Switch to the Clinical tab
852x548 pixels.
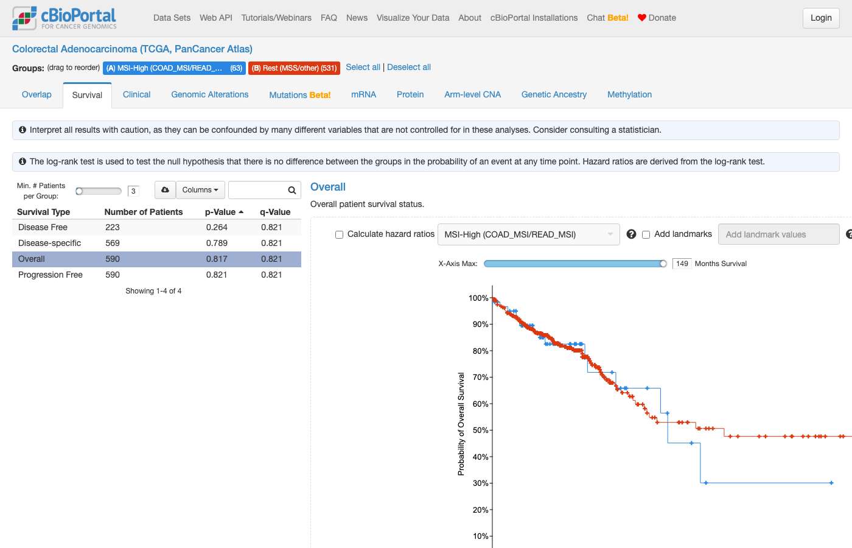point(136,94)
